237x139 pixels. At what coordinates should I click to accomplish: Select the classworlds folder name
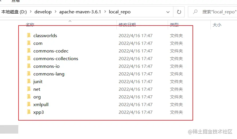[x=45, y=36]
